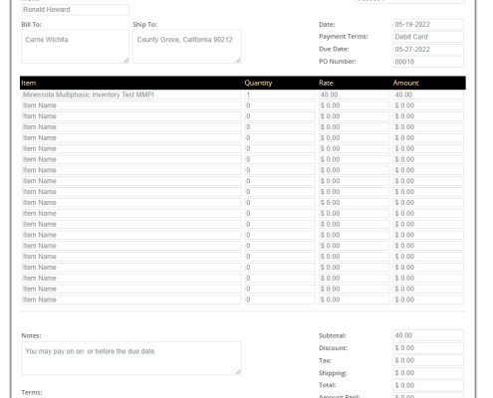Click the PO Number field 00010
This screenshot has height=398, width=493.
(428, 62)
